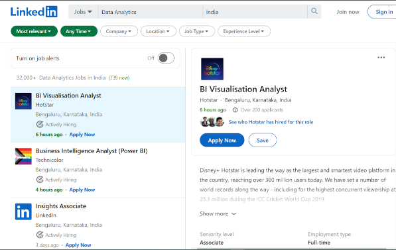Click LinkedIn company name in listing
Screen dimensions: 396x250
[x=46, y=215]
